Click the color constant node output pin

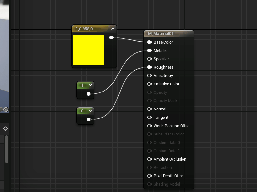pyautogui.click(x=112, y=37)
